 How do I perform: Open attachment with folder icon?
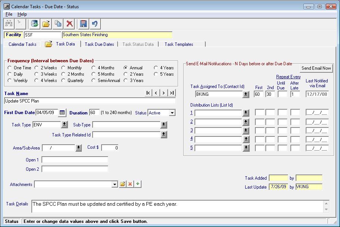pos(122,184)
